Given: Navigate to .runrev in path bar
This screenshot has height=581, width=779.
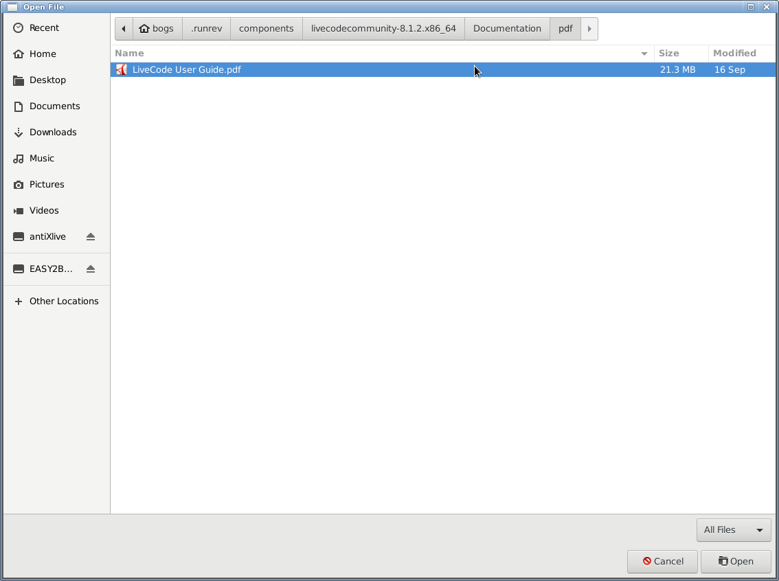Looking at the screenshot, I should tap(206, 29).
